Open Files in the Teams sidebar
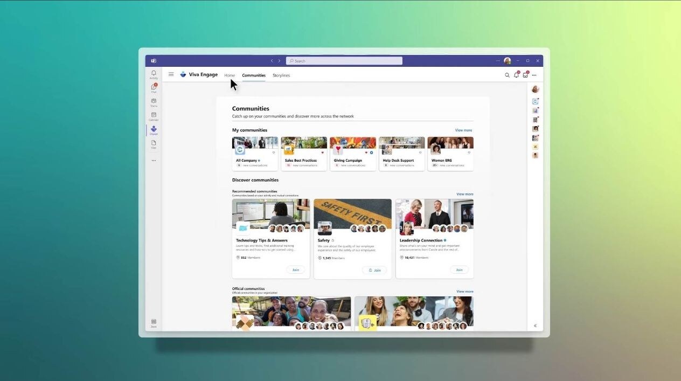Image resolution: width=681 pixels, height=381 pixels. pyautogui.click(x=154, y=144)
